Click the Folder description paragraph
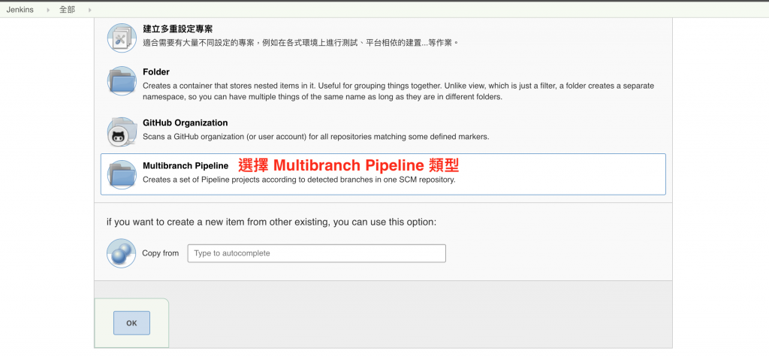Viewport: 769px width, 357px height. (x=398, y=92)
